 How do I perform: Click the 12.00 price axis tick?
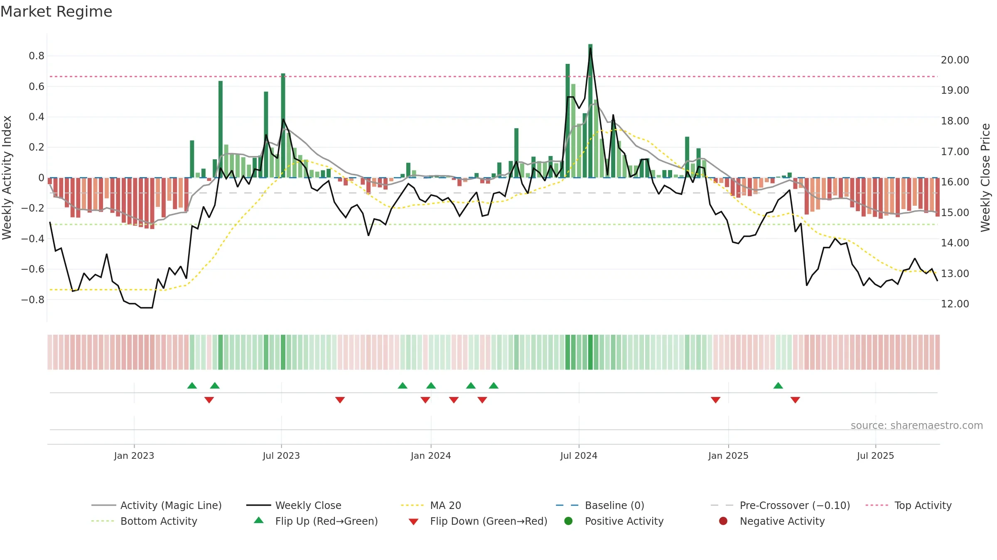(955, 304)
